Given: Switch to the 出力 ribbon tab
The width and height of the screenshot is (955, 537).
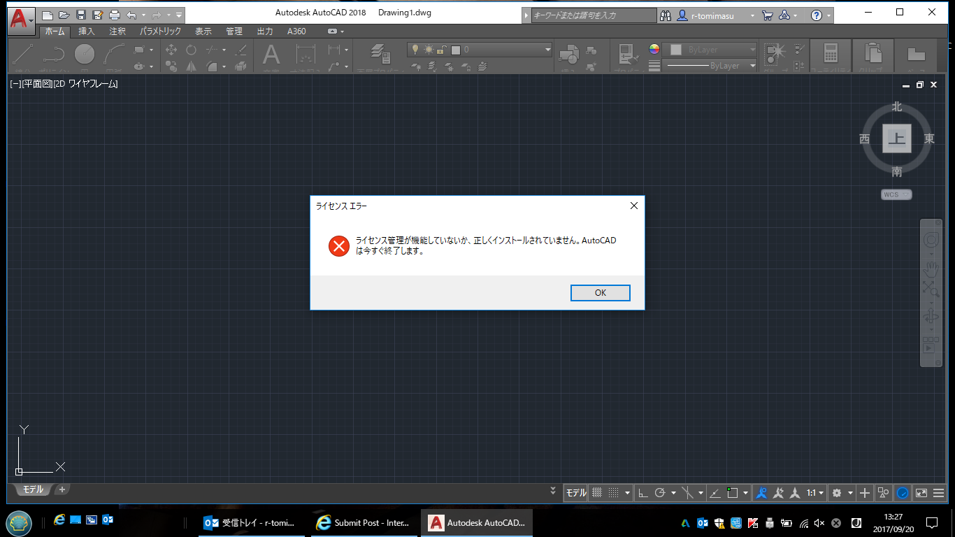Looking at the screenshot, I should point(265,31).
